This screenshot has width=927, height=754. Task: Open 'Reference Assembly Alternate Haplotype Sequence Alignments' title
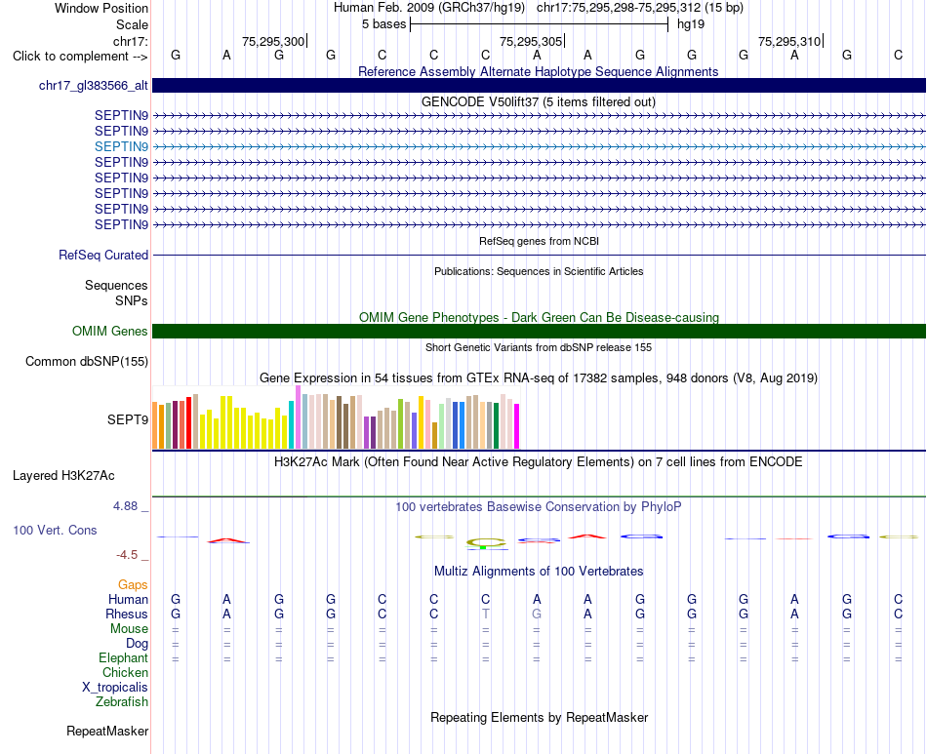(x=538, y=71)
